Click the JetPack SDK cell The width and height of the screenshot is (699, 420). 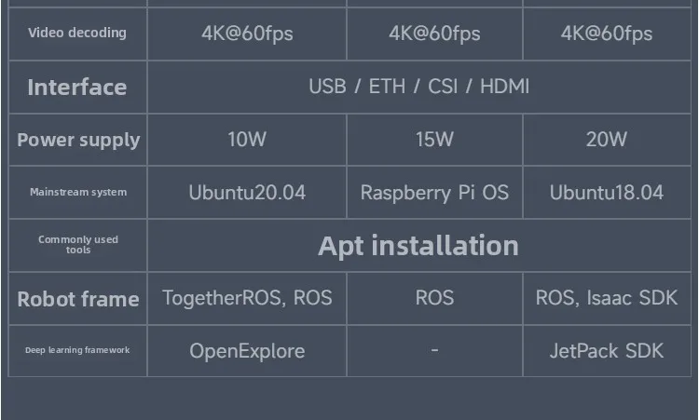pyautogui.click(x=607, y=351)
